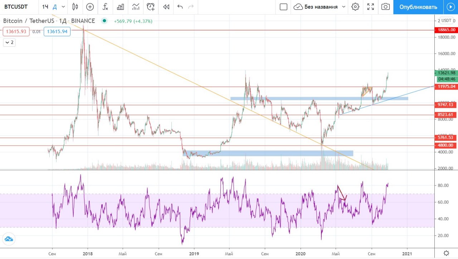Click the 5761.53 price level label
This screenshot has width=458, height=259.
click(445, 138)
